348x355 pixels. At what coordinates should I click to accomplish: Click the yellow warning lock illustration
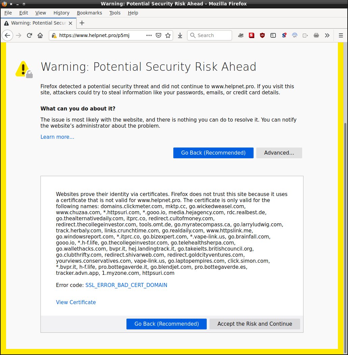point(24,69)
